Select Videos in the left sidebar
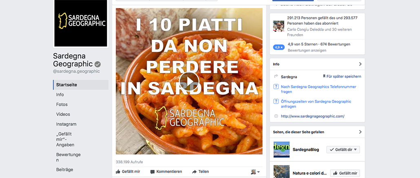This screenshot has width=420, height=178. [x=63, y=114]
